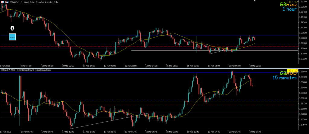Click the chart shift triangle atop the M15 chart
Image resolution: width=309 pixels, height=134 pixels.
pos(253,69)
